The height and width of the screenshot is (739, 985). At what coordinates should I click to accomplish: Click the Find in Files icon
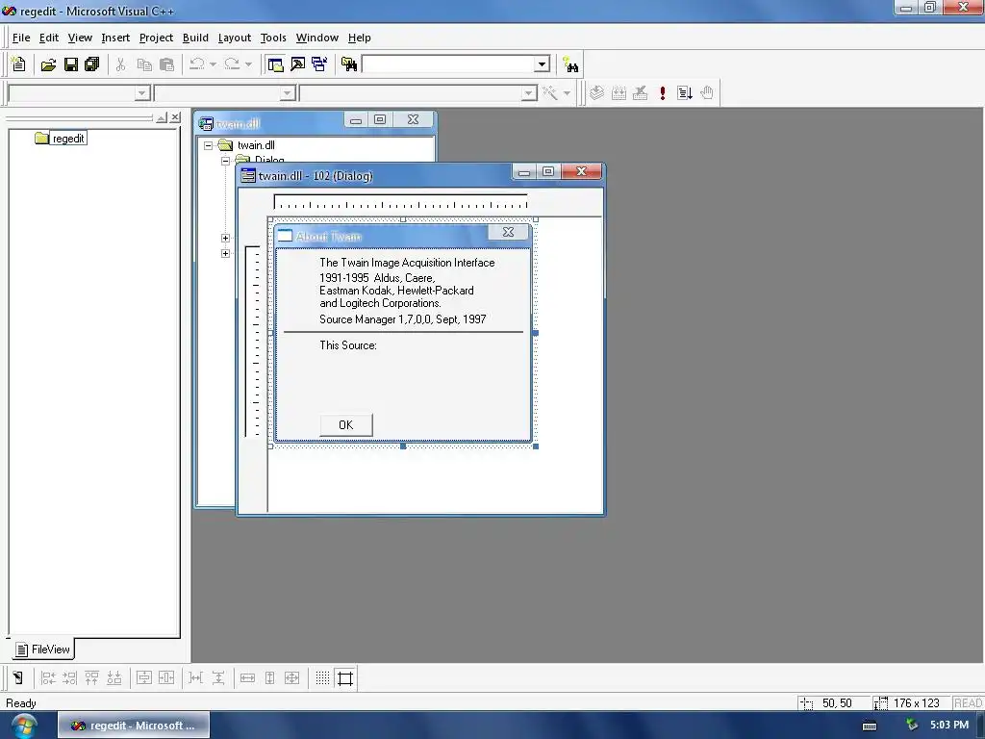pos(349,64)
